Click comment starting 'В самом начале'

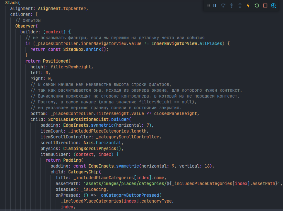[101, 85]
